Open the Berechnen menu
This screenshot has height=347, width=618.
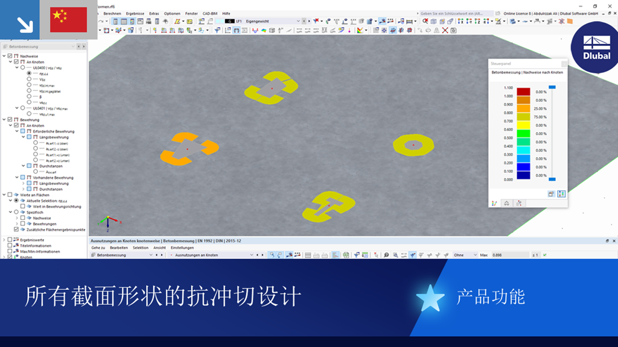(112, 13)
